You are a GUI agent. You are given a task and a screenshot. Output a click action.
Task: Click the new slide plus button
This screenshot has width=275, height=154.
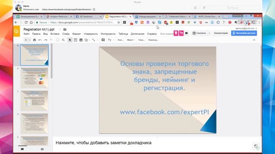point(26,40)
